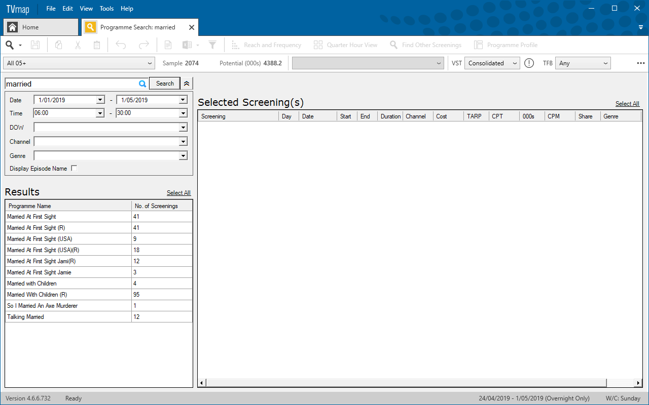Click the horizontal scrollbar right arrow

point(639,383)
